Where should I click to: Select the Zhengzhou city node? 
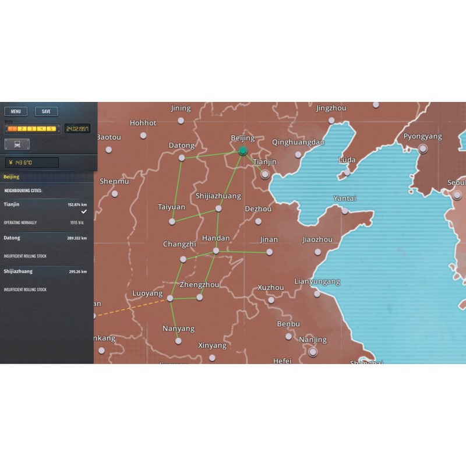(x=199, y=297)
